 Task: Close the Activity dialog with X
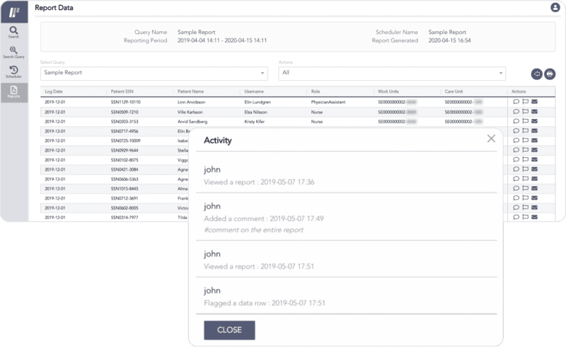(491, 138)
